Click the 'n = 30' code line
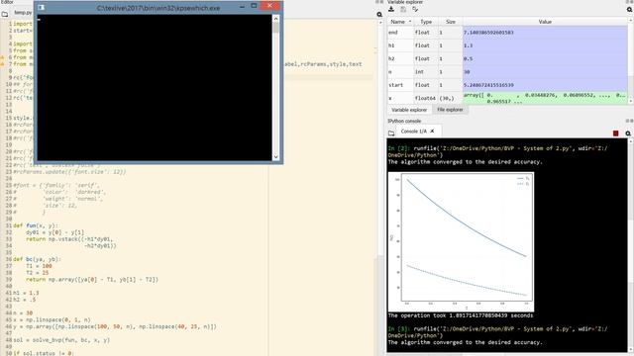Image resolution: width=634 pixels, height=356 pixels. (x=23, y=313)
